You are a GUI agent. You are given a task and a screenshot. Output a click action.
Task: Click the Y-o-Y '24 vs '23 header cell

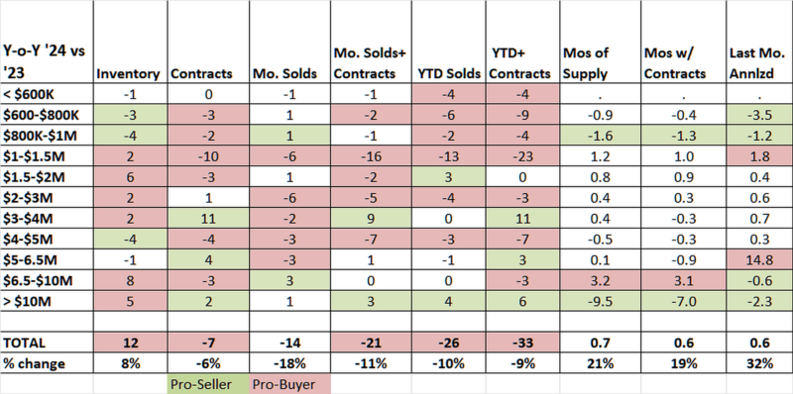47,42
